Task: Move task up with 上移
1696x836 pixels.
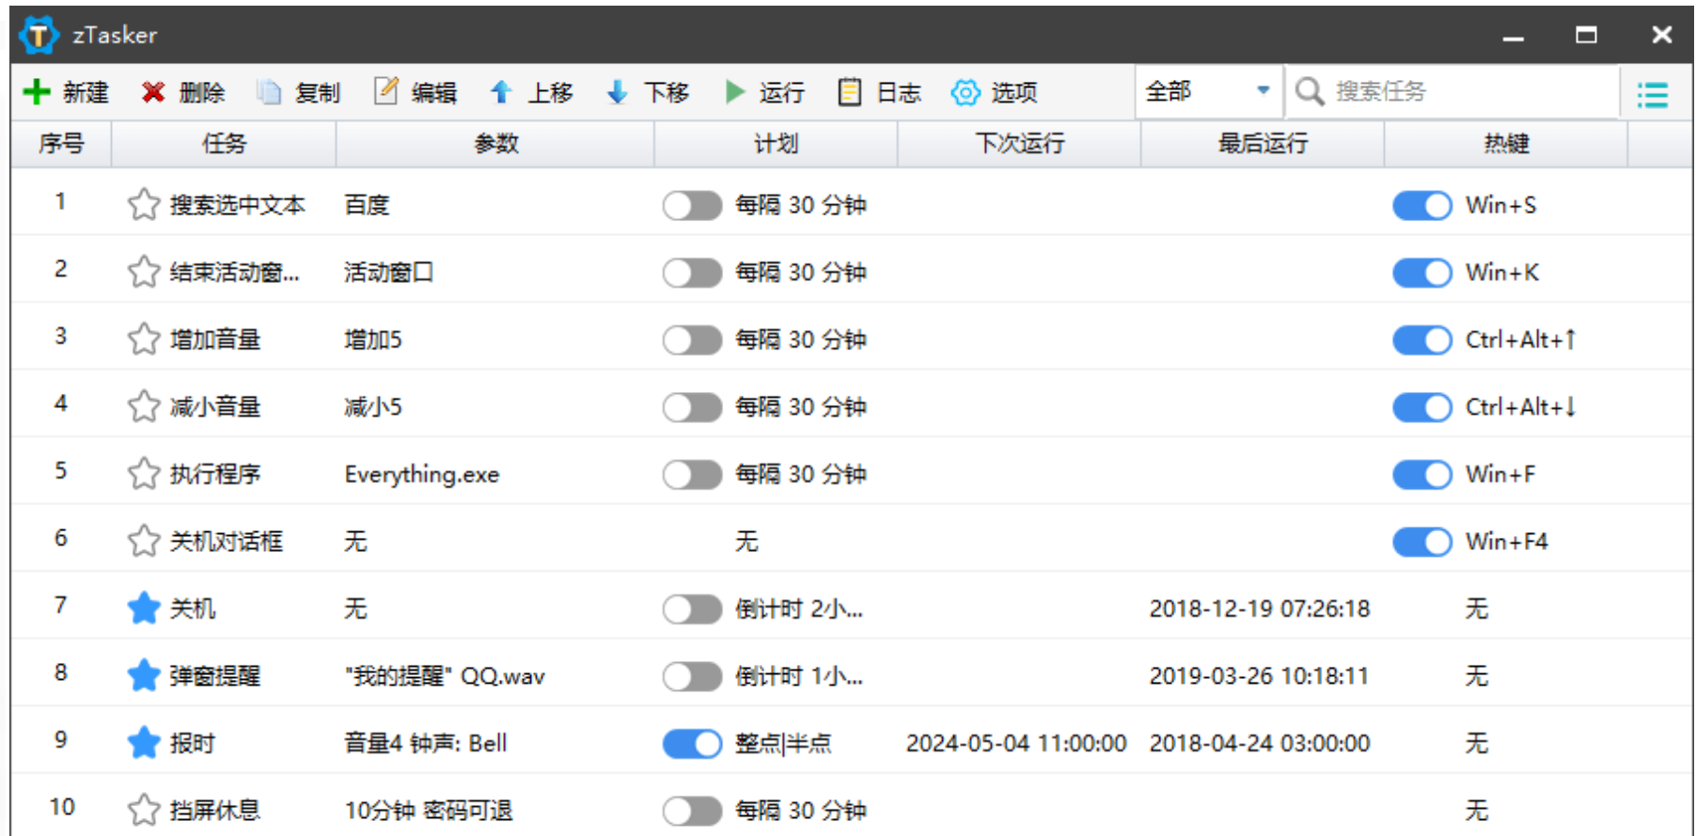Action: coord(531,92)
